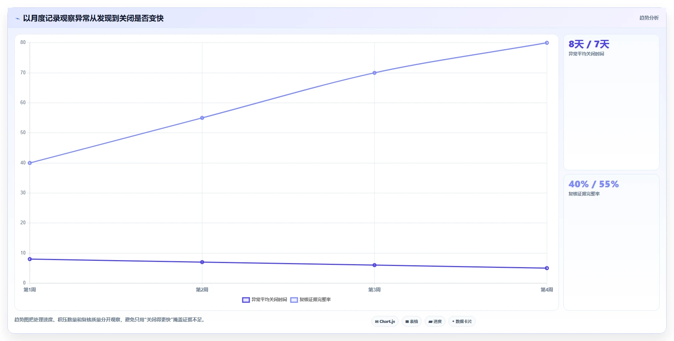The height and width of the screenshot is (341, 674).
Task: Click the 复核证据完整率 data point at 第1周
Action: [30, 163]
